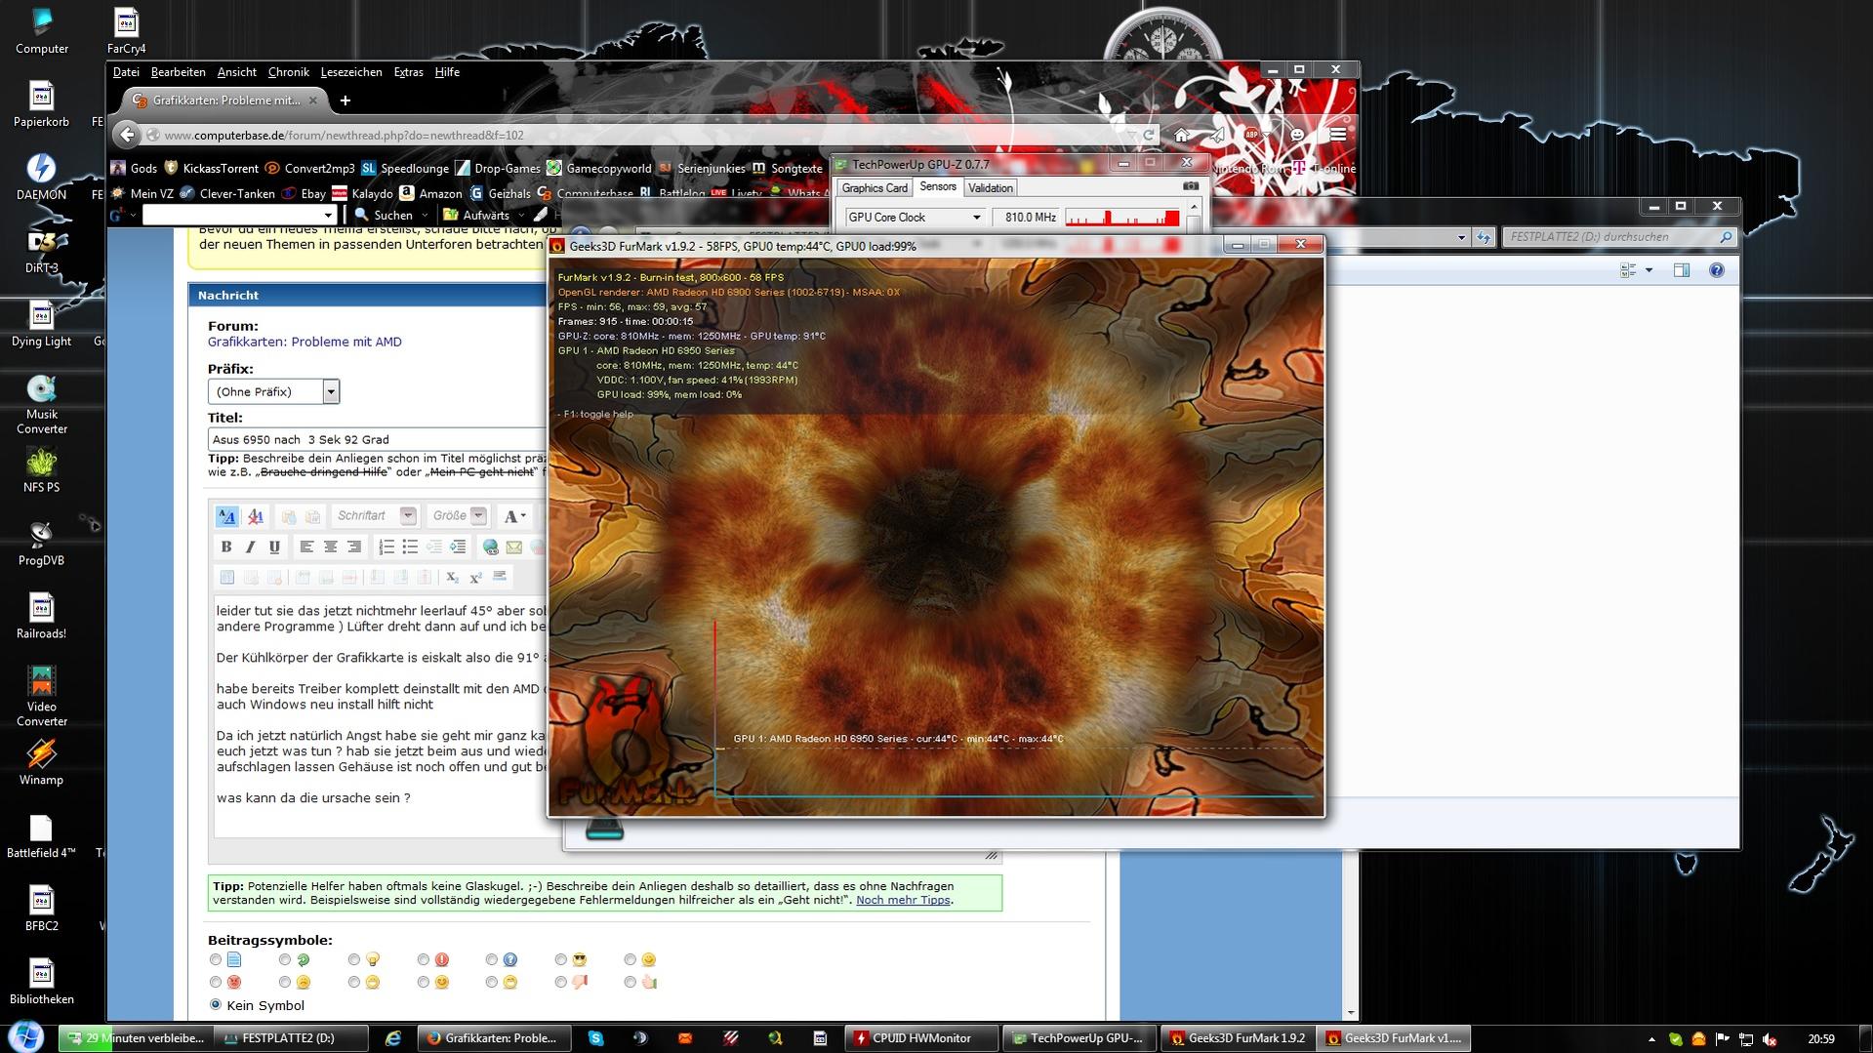Open GPU Core Clock sensor dropdown
1873x1053 pixels.
[x=915, y=218]
